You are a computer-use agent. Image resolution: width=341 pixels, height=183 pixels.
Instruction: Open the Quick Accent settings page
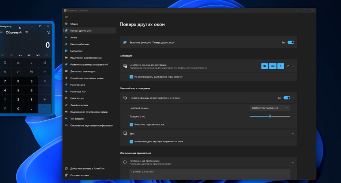click(x=90, y=98)
